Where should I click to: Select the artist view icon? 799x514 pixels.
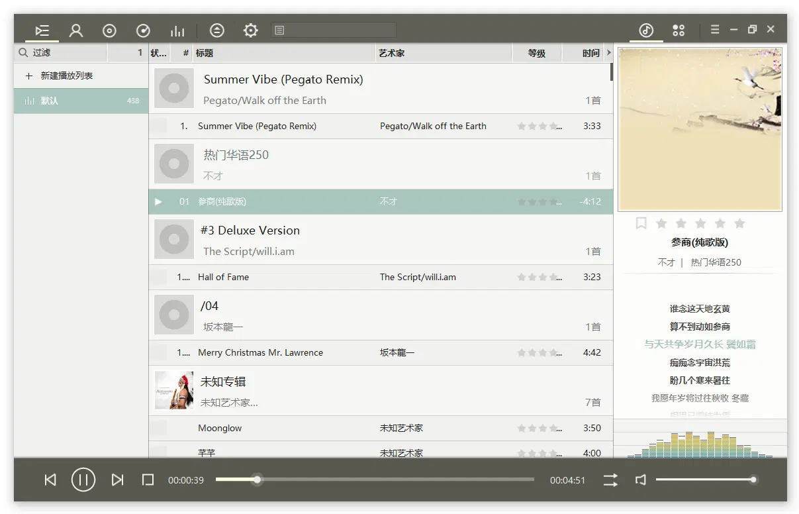point(75,30)
